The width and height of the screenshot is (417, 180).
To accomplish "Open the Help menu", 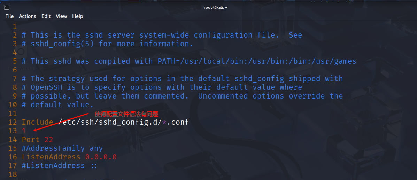I will pos(78,16).
